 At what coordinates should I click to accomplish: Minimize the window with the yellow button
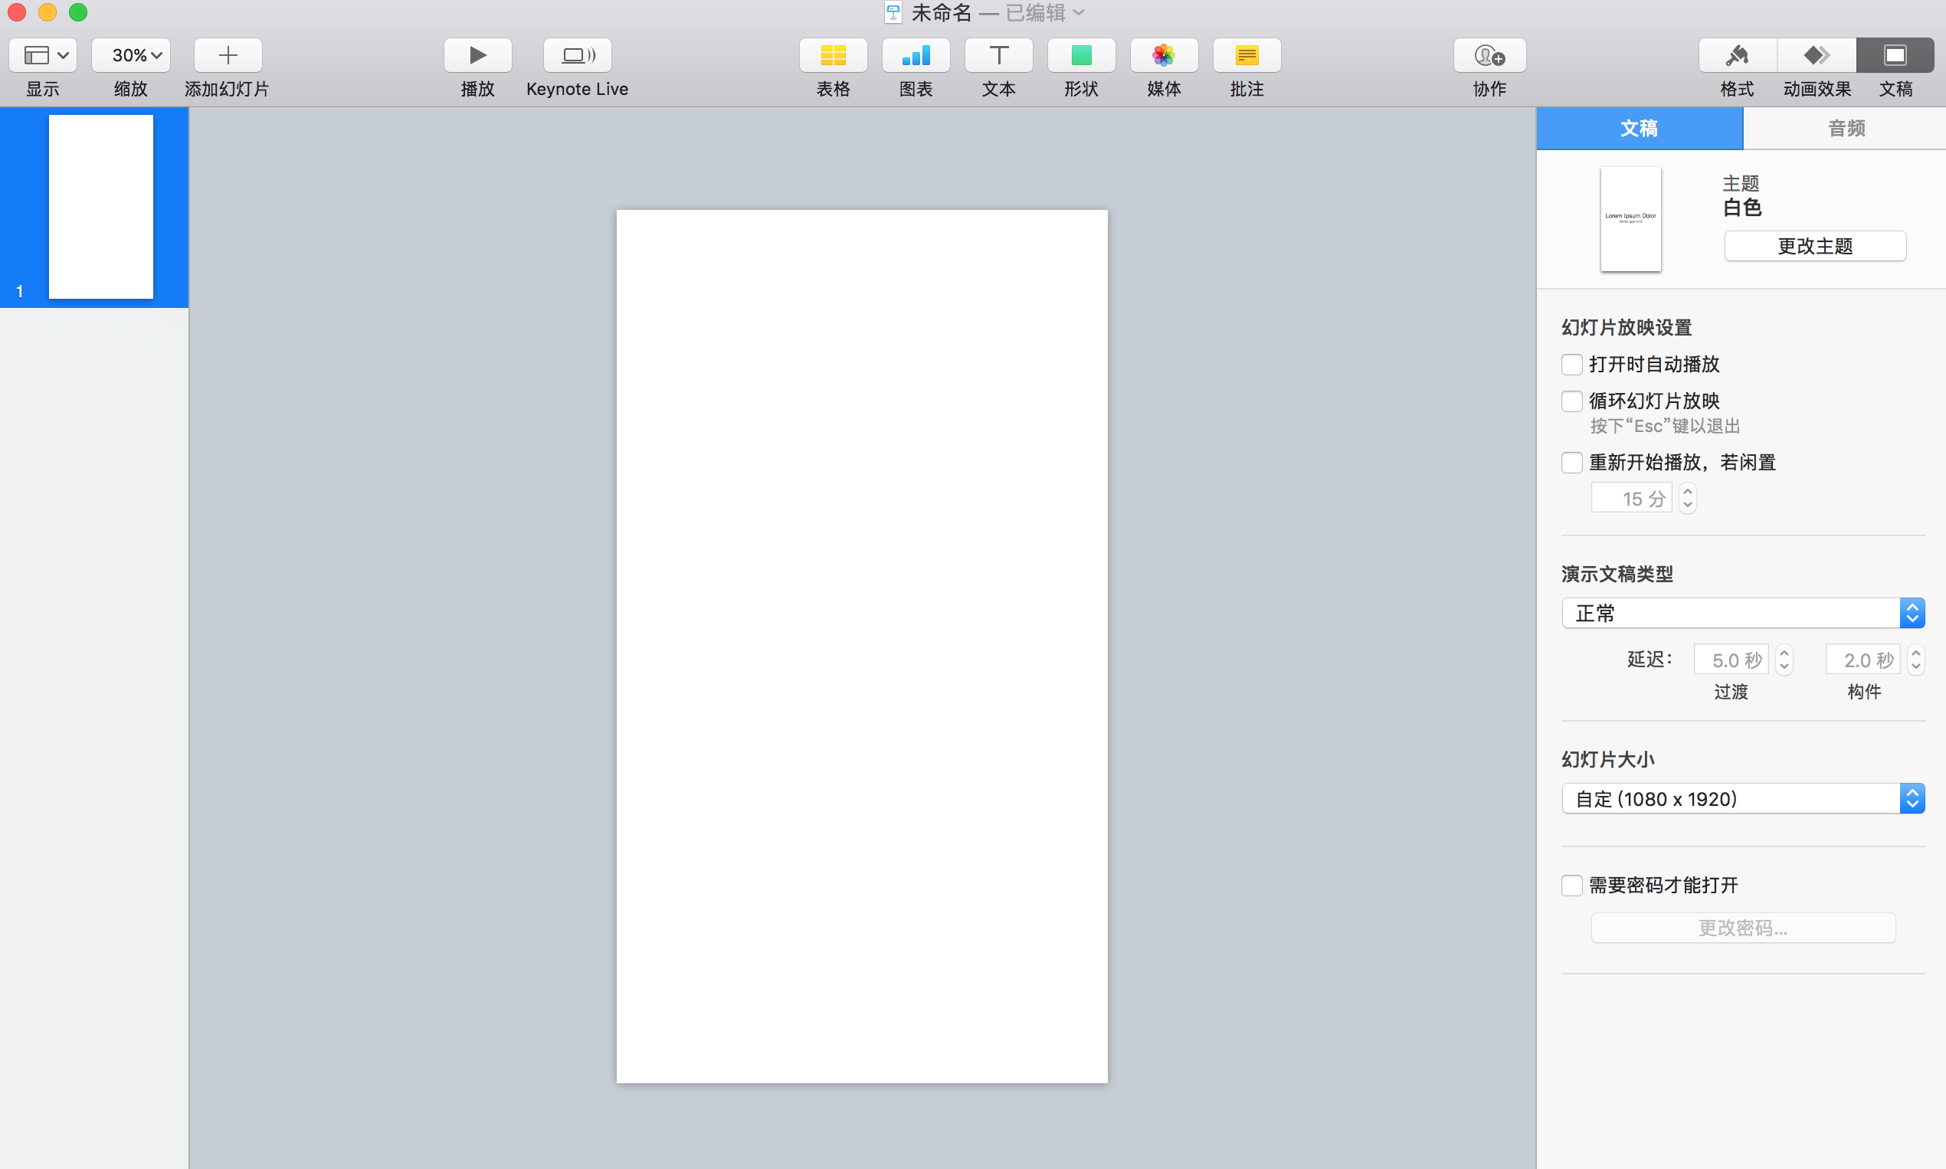(48, 12)
